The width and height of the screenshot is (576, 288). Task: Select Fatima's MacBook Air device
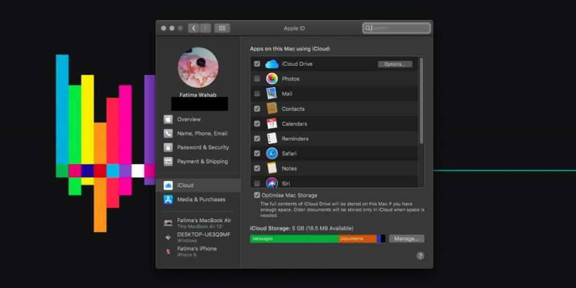199,223
